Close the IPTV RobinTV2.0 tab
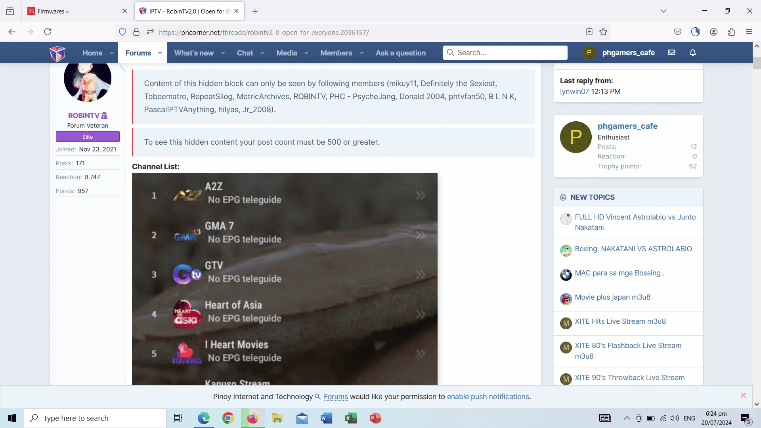The width and height of the screenshot is (761, 428). click(237, 11)
